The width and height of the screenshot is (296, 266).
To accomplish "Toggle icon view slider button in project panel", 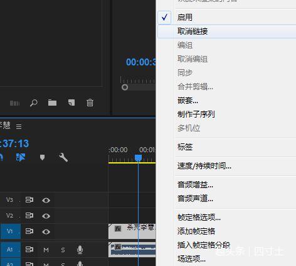I will coord(15,103).
